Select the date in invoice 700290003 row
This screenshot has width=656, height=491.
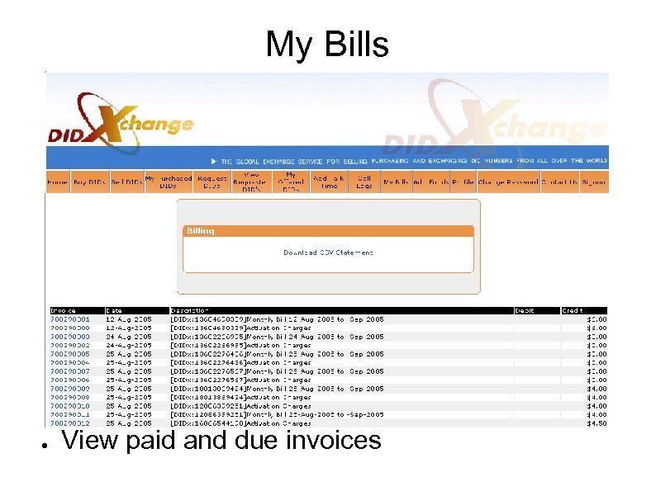tap(128, 337)
